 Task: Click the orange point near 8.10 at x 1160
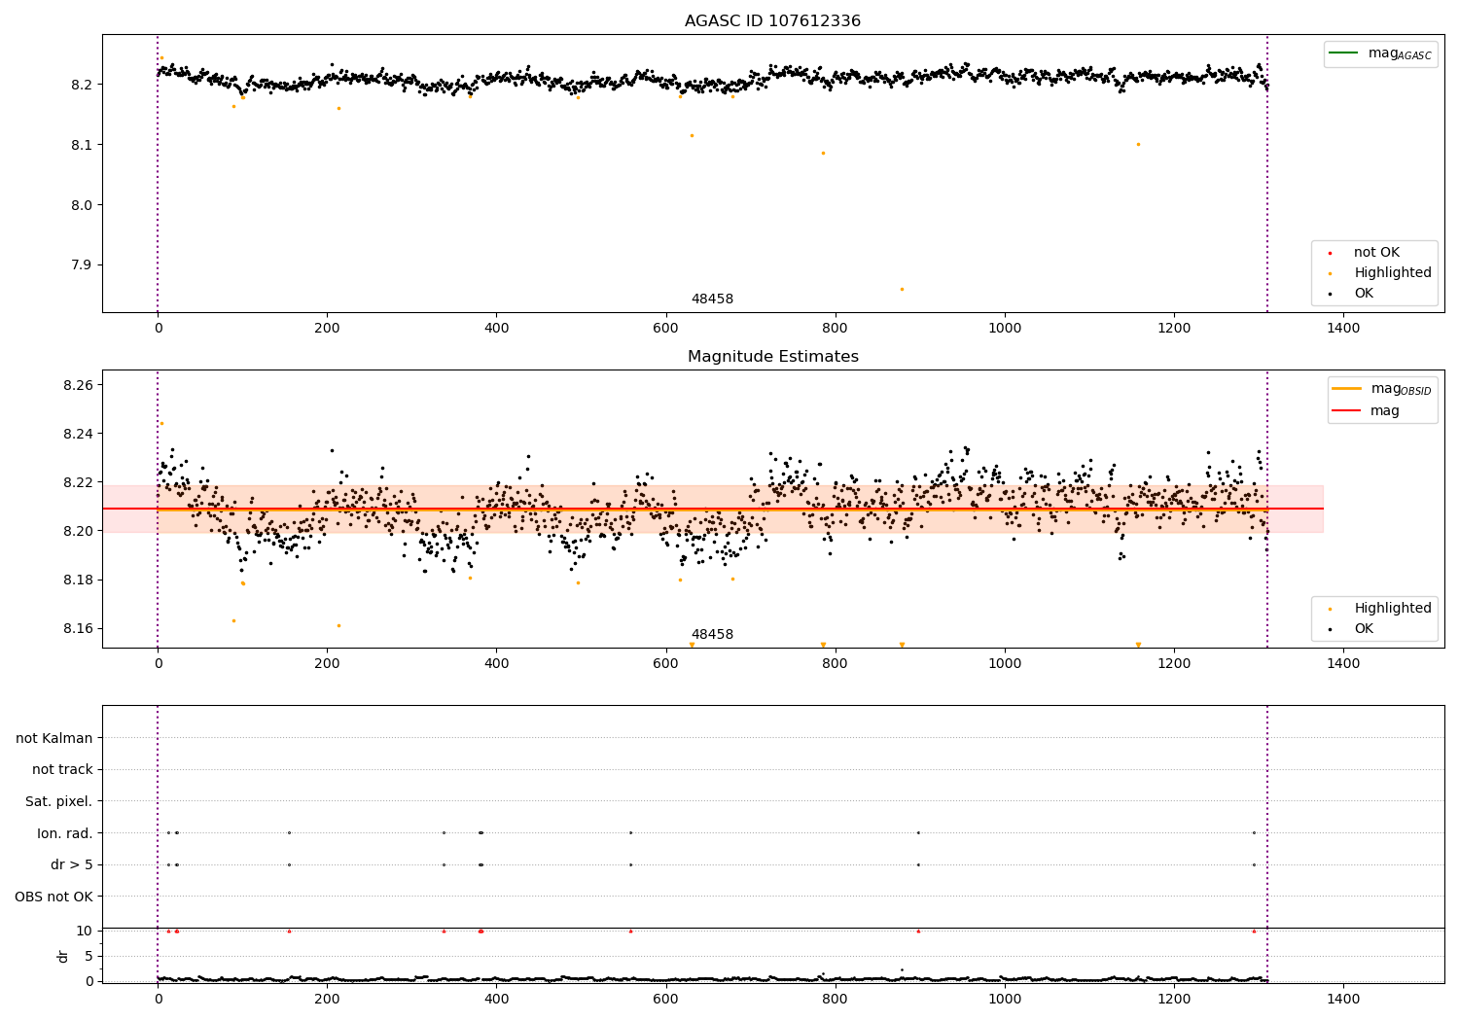point(1138,144)
